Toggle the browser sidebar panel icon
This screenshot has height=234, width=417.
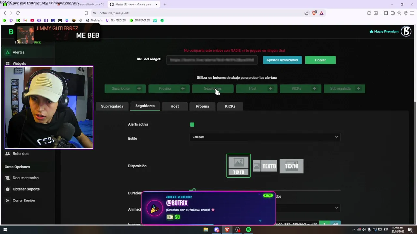pos(386,13)
